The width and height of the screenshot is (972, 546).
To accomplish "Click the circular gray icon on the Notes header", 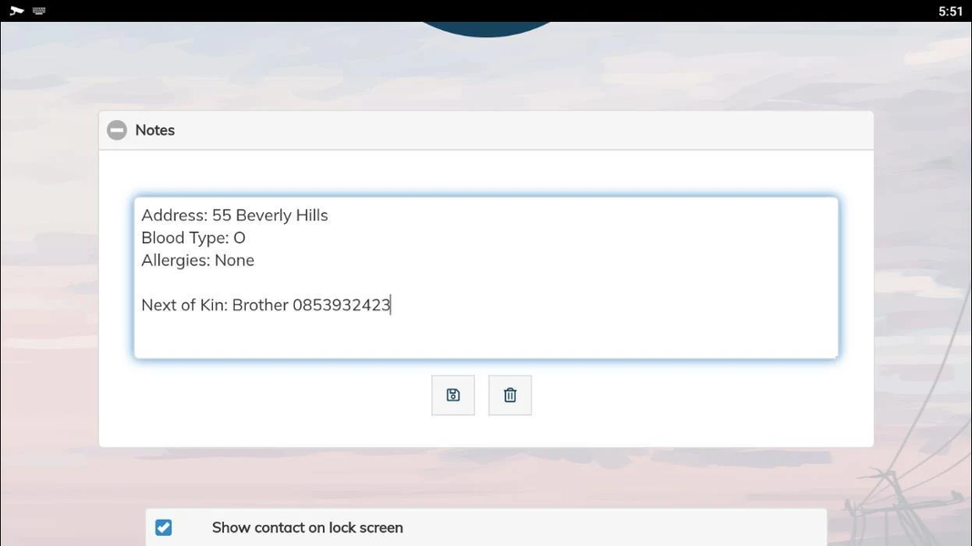I will 116,129.
